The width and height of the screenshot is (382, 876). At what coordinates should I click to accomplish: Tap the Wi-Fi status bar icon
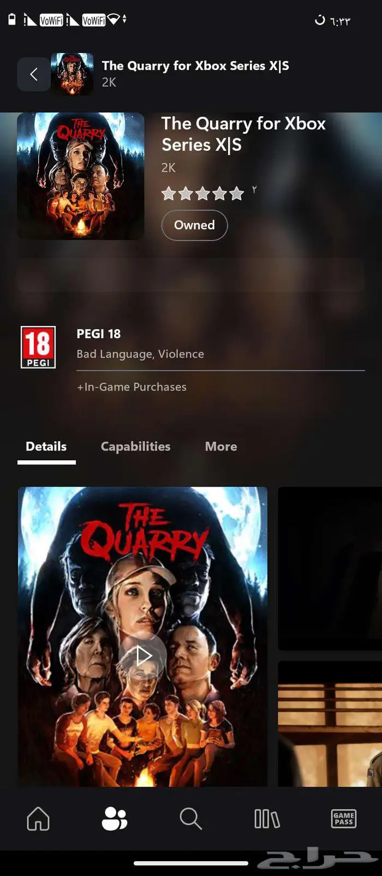click(x=114, y=20)
